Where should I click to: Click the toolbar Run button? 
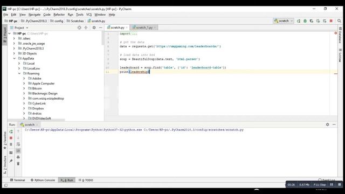(299, 21)
